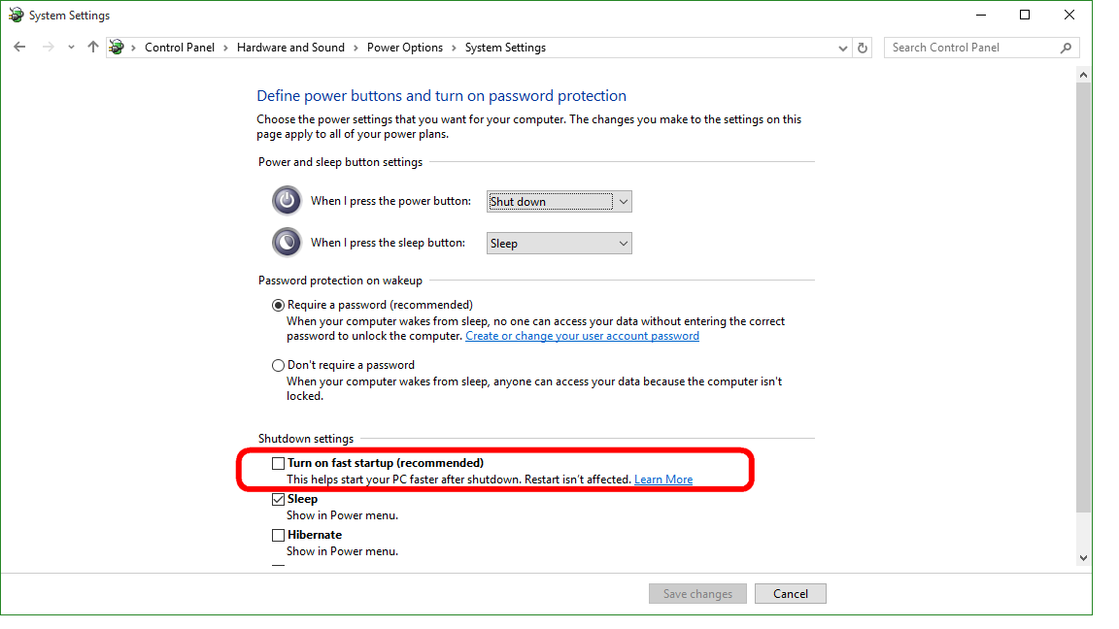Click 'Shutdown settings' section label
The width and height of the screenshot is (1119, 629).
[305, 439]
